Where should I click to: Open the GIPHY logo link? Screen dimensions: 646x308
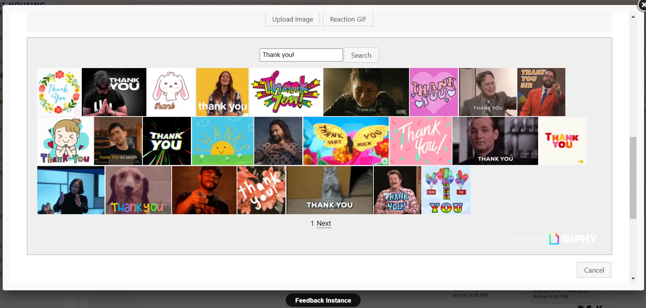[x=573, y=239]
